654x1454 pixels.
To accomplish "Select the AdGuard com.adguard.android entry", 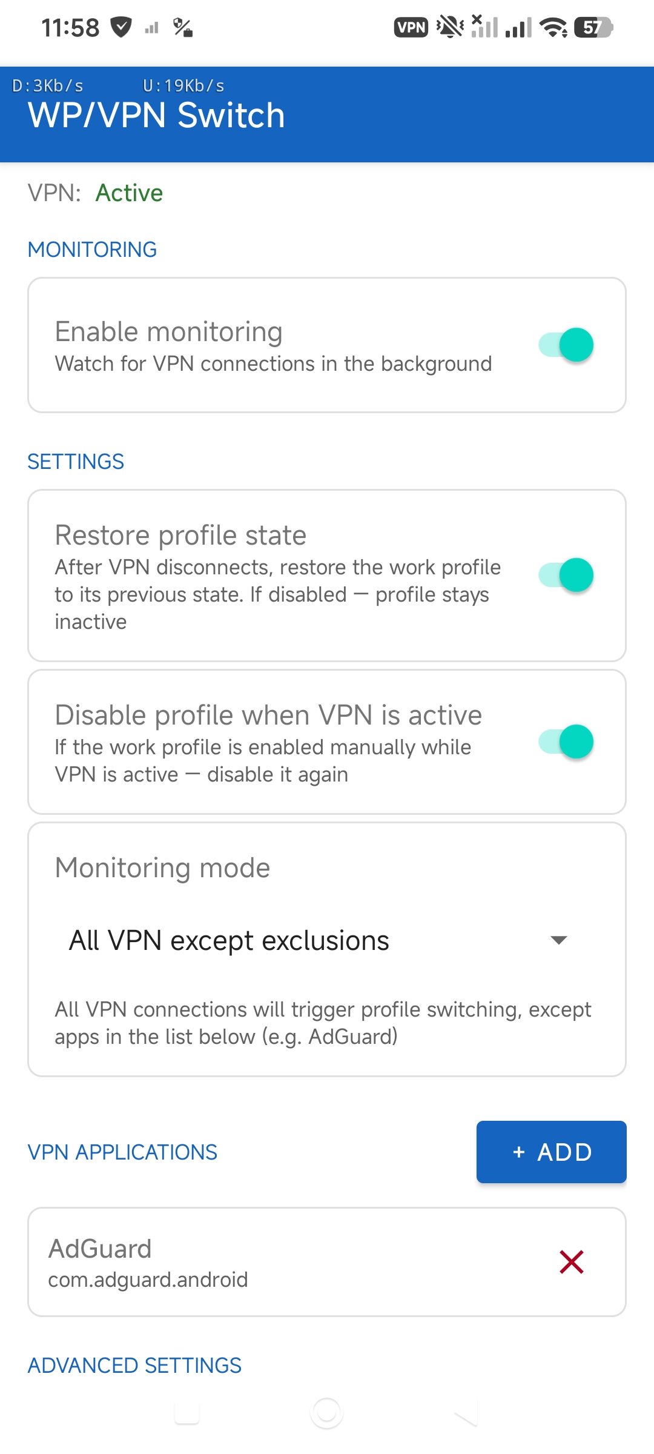I will (x=327, y=1262).
